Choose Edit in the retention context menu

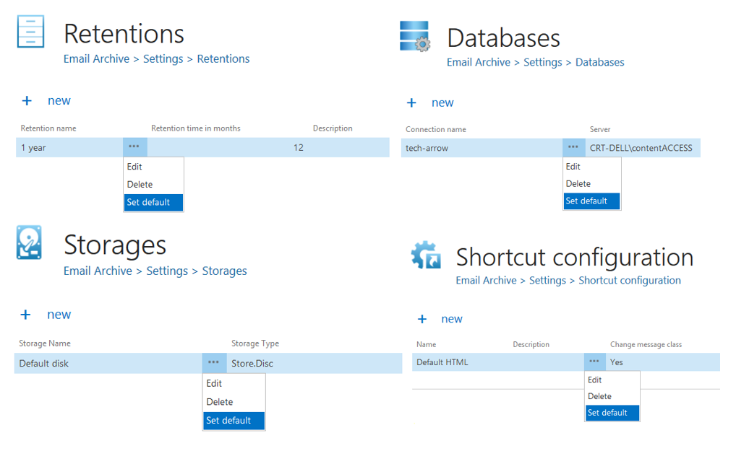tap(134, 167)
